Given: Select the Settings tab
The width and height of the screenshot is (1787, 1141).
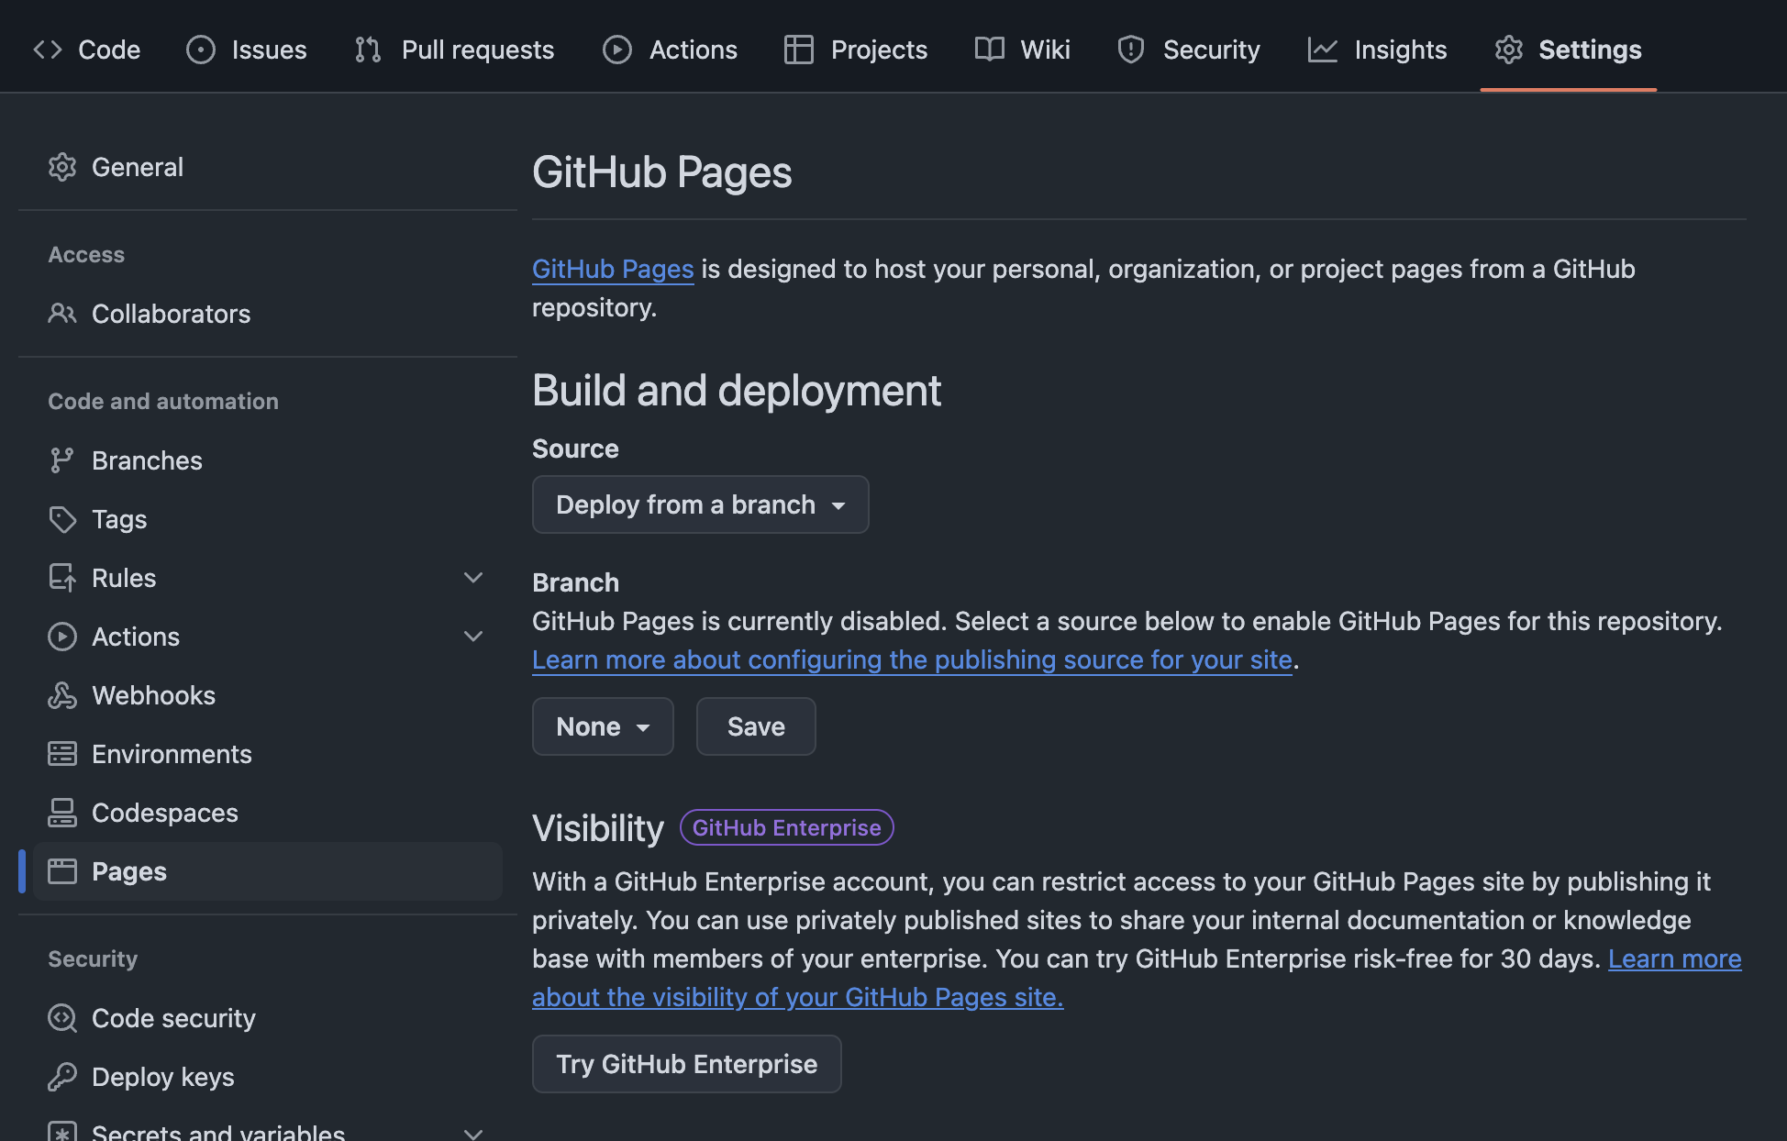Looking at the screenshot, I should [1568, 50].
